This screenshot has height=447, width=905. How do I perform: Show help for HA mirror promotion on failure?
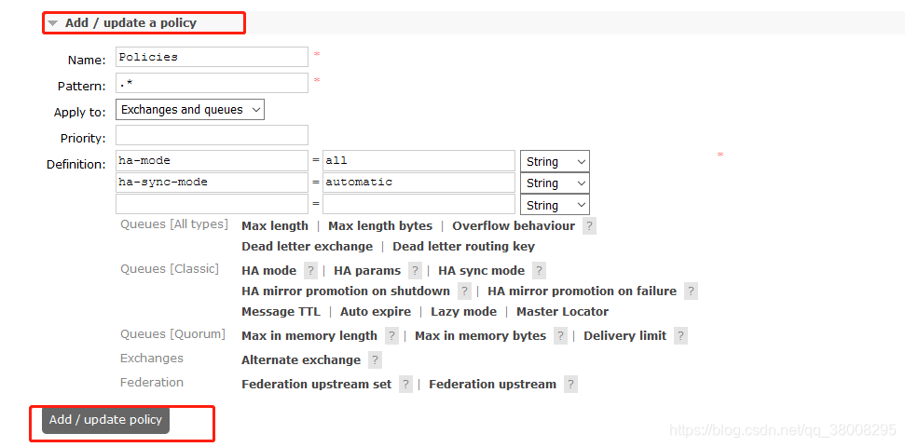click(691, 291)
